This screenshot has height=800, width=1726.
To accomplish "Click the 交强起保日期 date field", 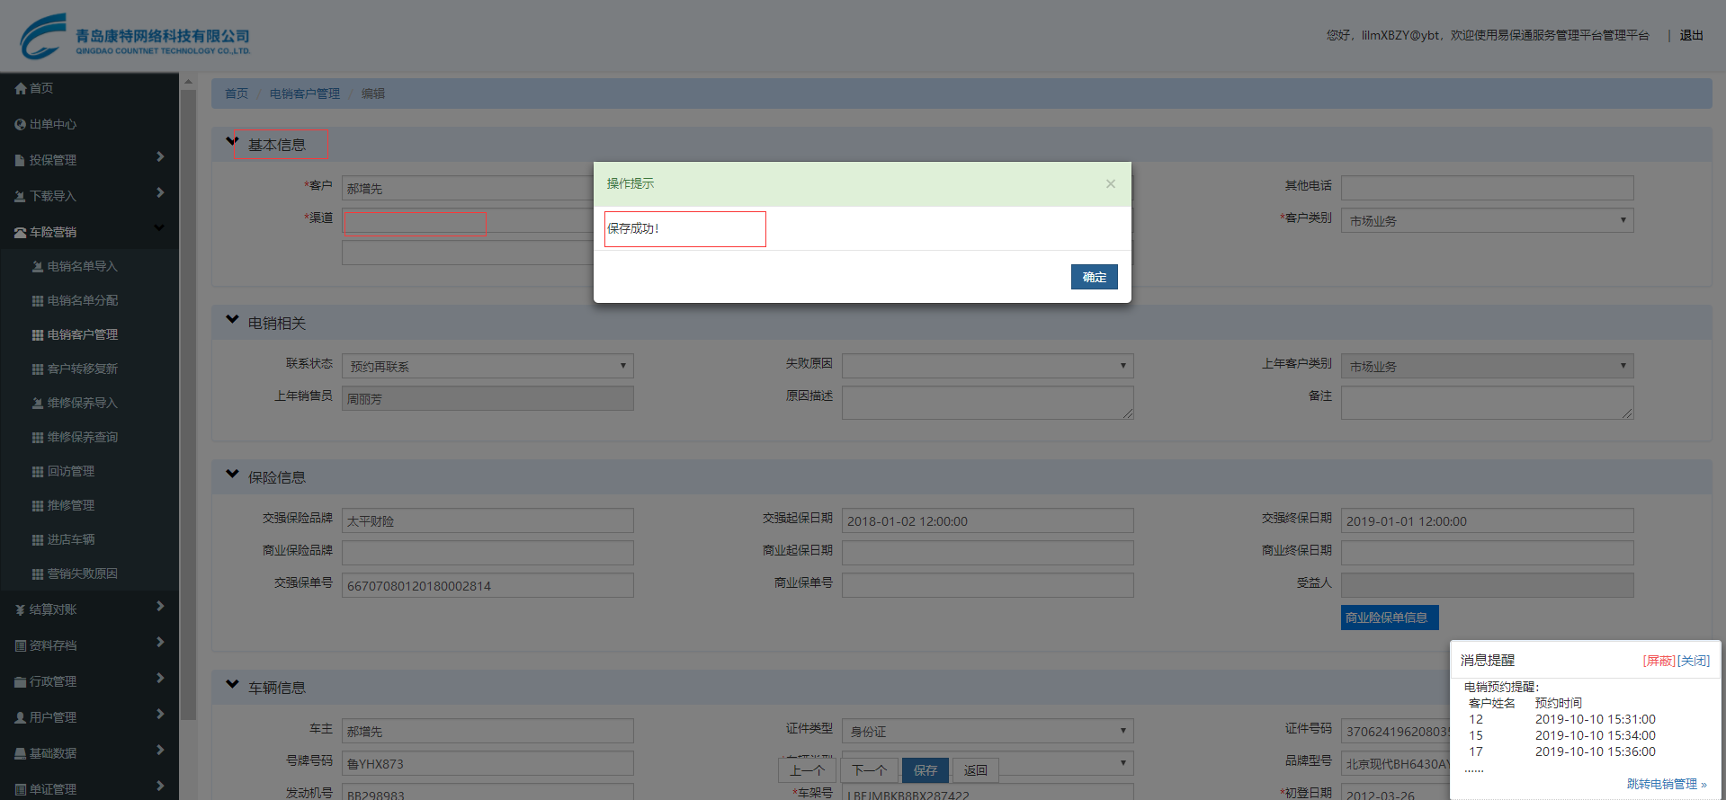I will coord(988,520).
